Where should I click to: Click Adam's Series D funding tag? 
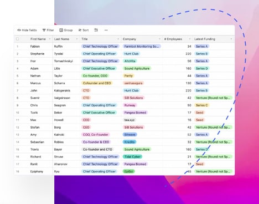click(201, 68)
